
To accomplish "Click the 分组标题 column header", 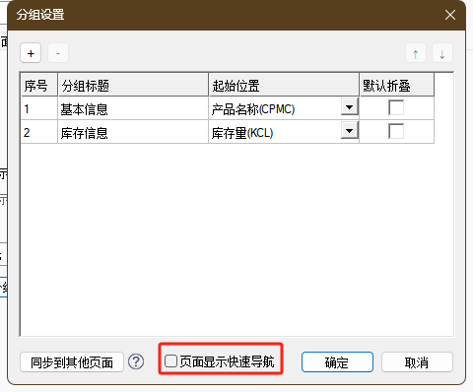I will coord(133,85).
